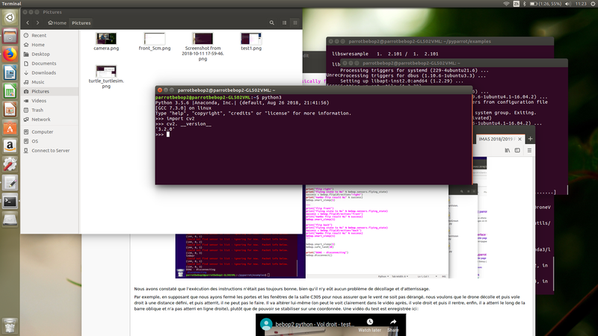Open Trash in the Files sidebar

[37, 110]
